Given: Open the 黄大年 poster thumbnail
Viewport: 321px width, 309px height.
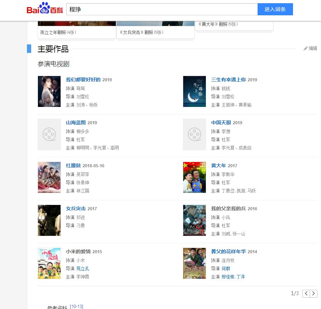Looking at the screenshot, I should coord(195,178).
